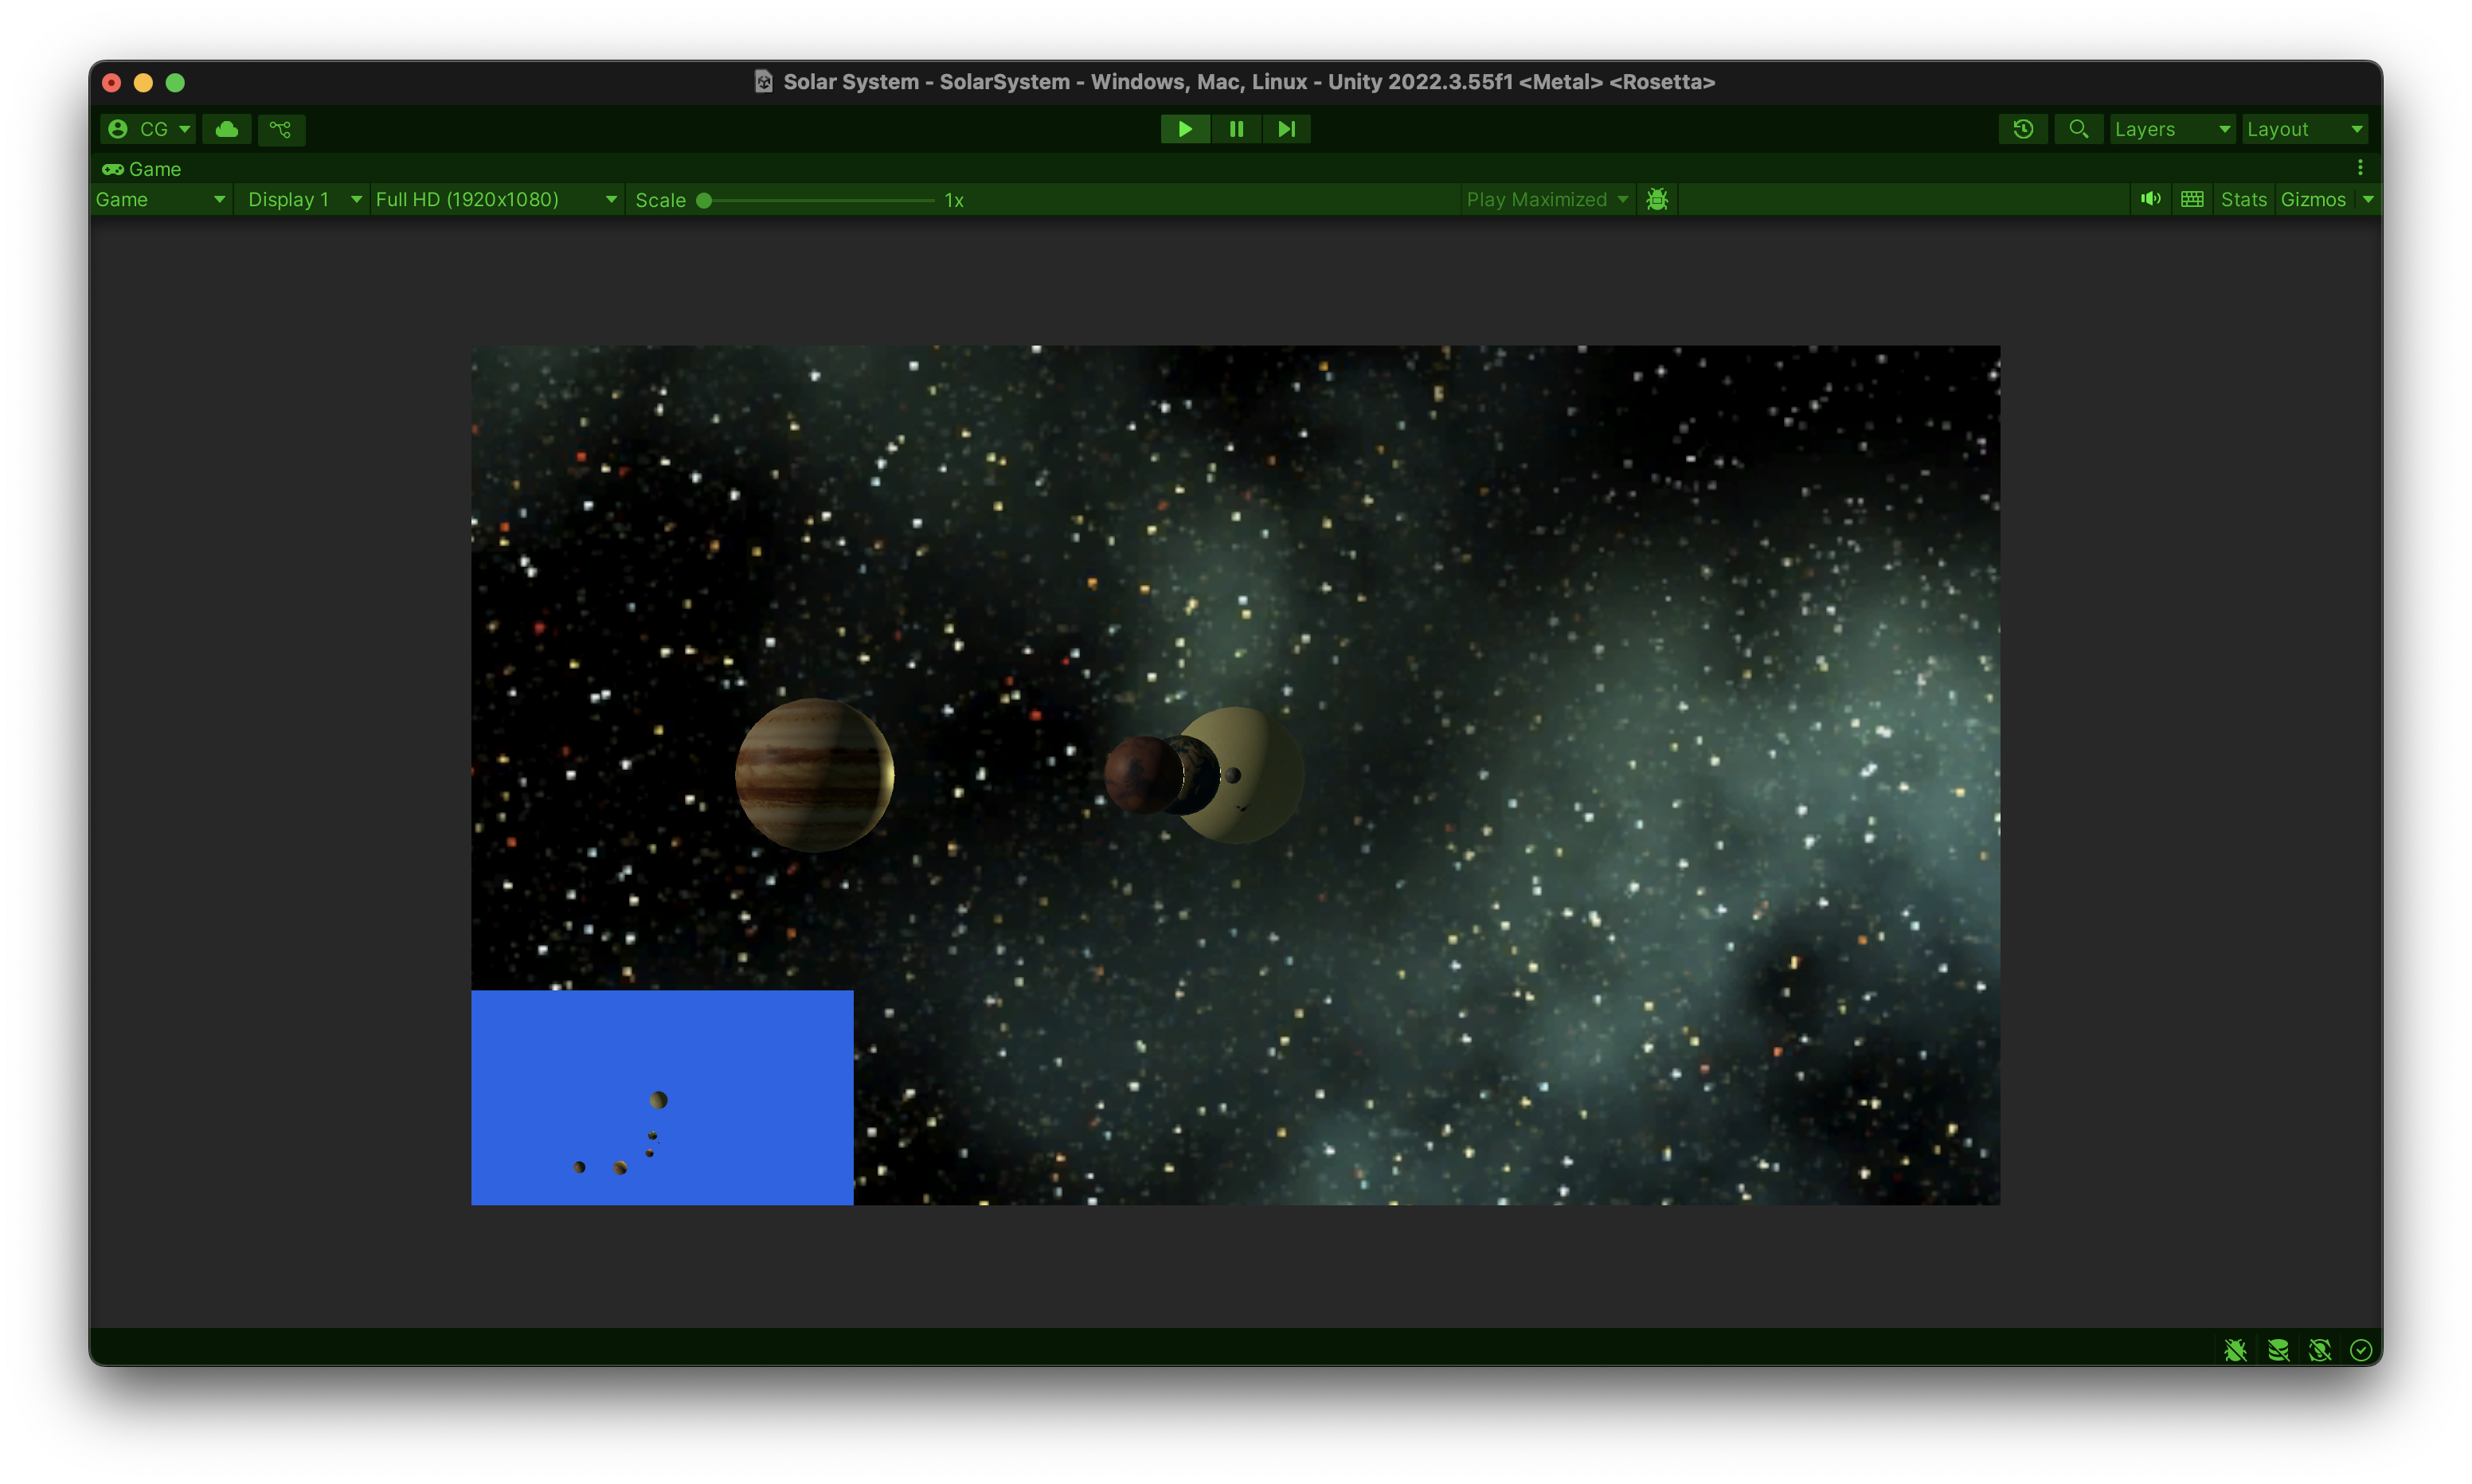The image size is (2472, 1484).
Task: Toggle Mute Audio speaker icon
Action: (x=2150, y=199)
